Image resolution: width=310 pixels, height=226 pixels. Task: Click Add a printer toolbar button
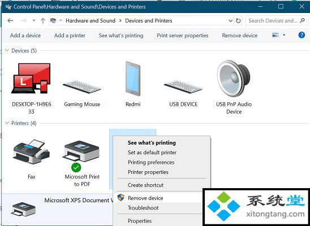coord(70,36)
